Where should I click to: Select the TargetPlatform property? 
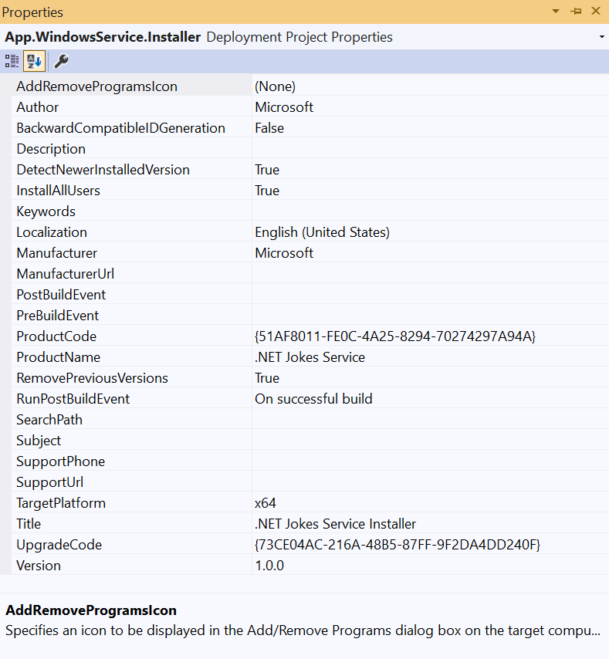pyautogui.click(x=61, y=503)
